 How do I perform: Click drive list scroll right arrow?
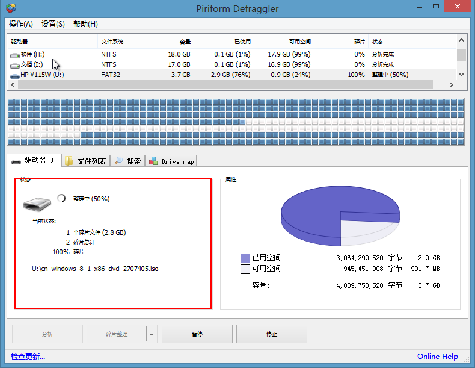click(452, 85)
